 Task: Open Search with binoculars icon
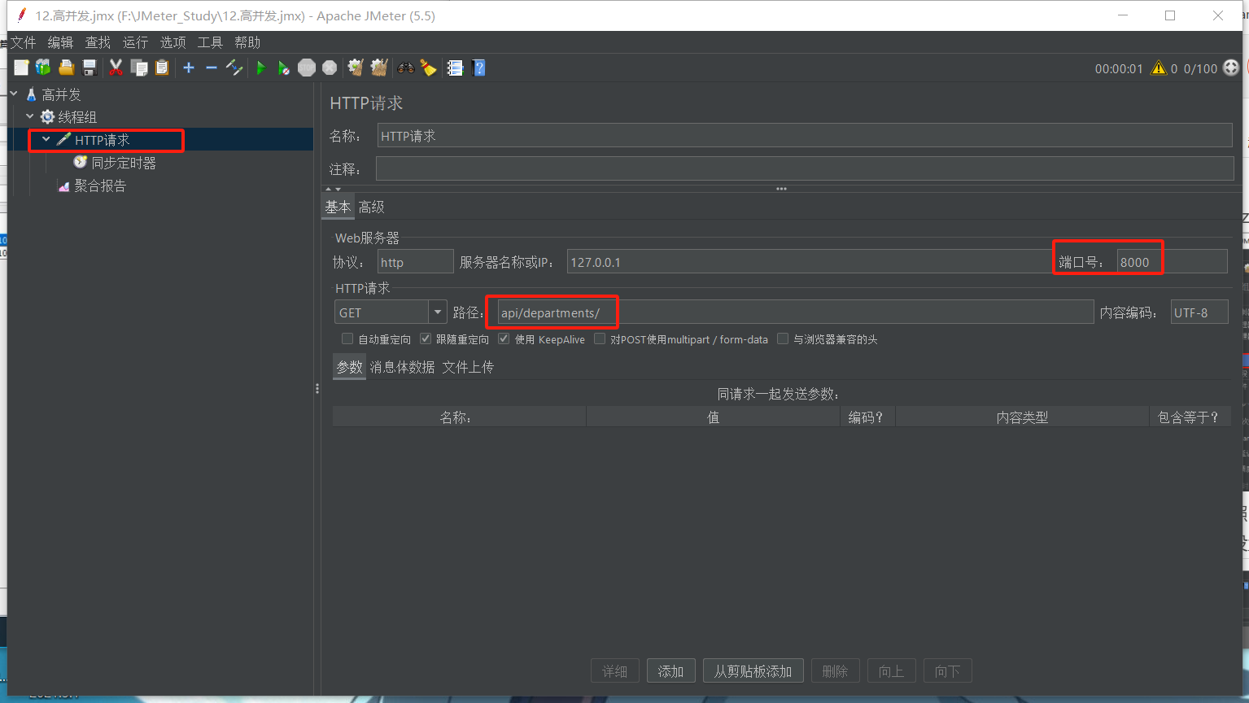click(x=405, y=68)
